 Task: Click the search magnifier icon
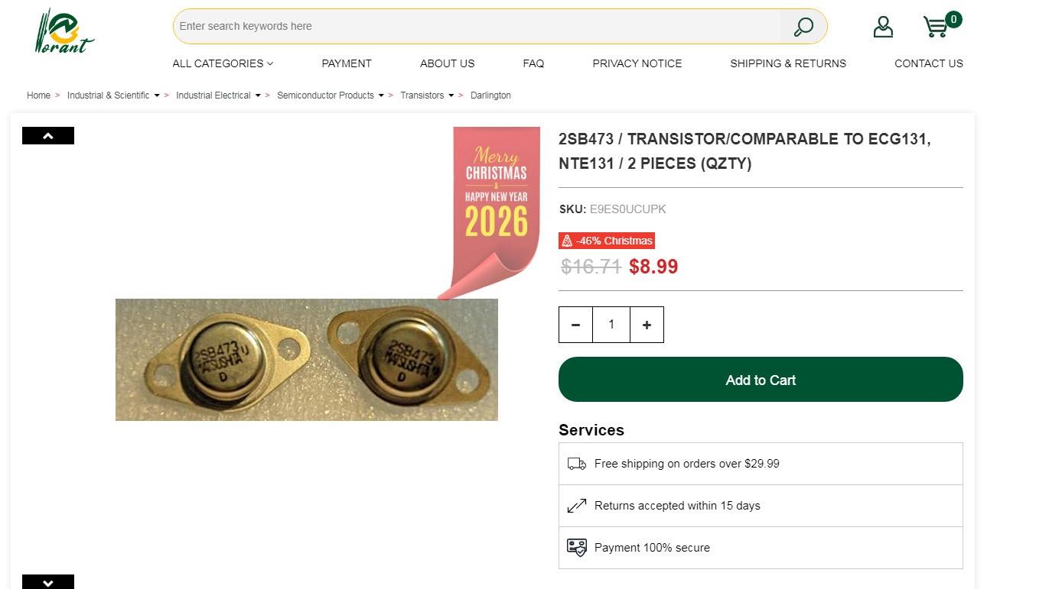(x=803, y=27)
